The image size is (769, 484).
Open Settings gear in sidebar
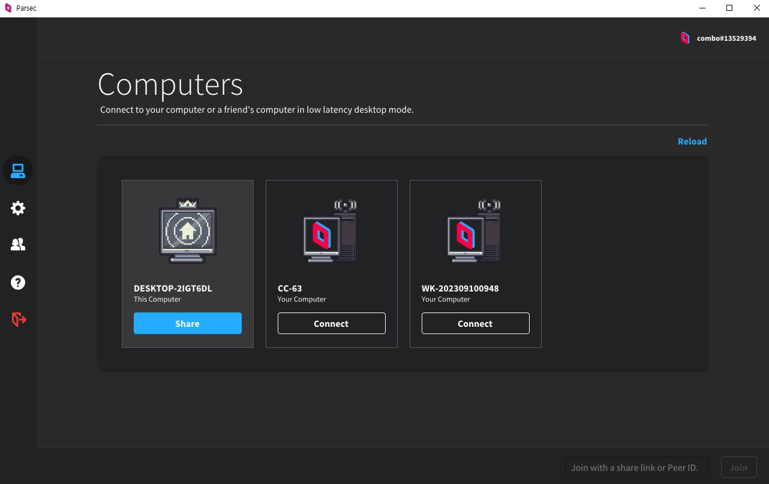[18, 208]
